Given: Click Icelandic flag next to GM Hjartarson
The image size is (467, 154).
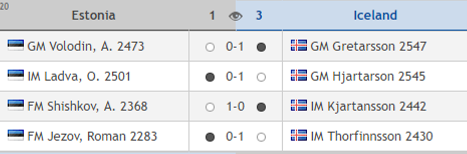Looking at the screenshot, I should coord(299,75).
